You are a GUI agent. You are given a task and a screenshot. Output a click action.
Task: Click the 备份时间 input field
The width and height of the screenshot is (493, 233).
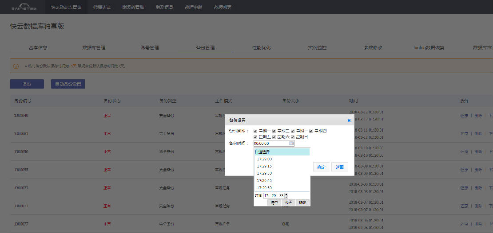click(x=270, y=144)
